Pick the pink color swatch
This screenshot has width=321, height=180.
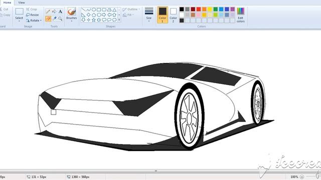click(199, 14)
